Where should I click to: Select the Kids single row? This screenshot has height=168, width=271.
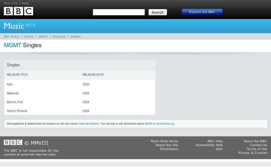[x=80, y=84]
